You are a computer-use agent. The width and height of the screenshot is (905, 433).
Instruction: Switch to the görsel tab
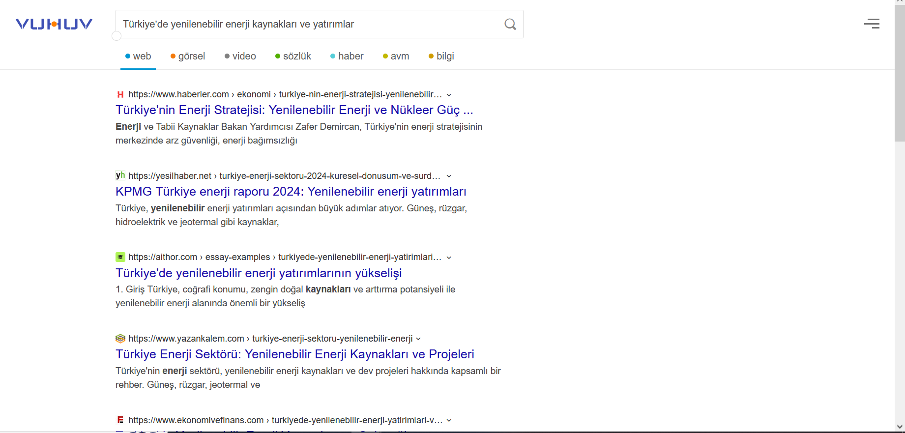[188, 56]
